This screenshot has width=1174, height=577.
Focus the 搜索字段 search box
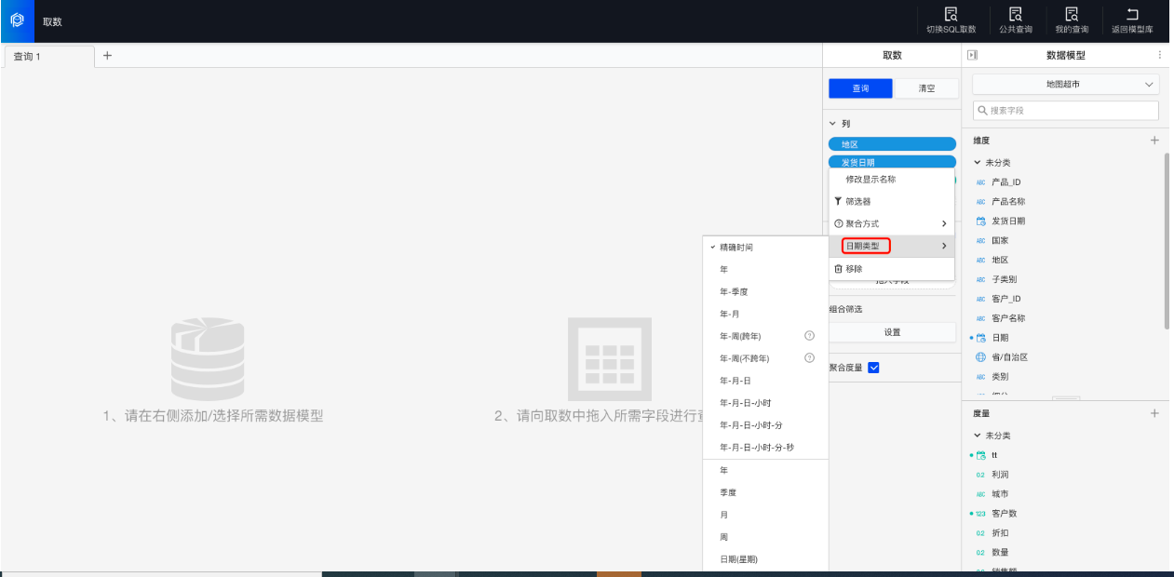coord(1066,111)
